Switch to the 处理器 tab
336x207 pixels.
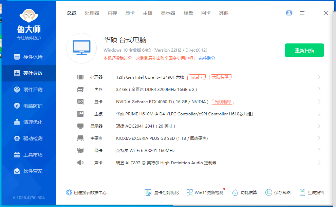(x=92, y=13)
